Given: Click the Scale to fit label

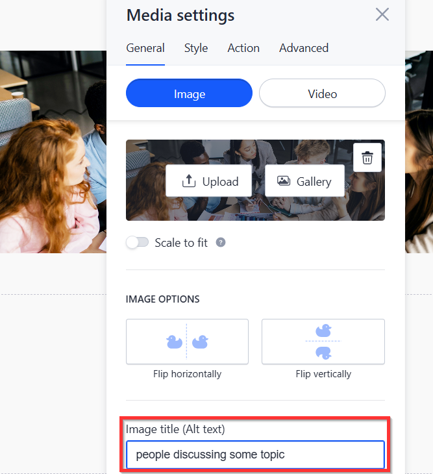Looking at the screenshot, I should [181, 243].
